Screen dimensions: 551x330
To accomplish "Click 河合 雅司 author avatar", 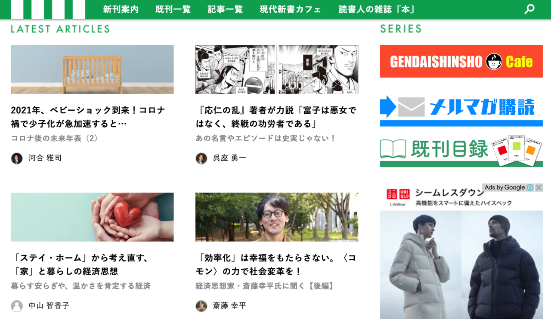I will [17, 158].
